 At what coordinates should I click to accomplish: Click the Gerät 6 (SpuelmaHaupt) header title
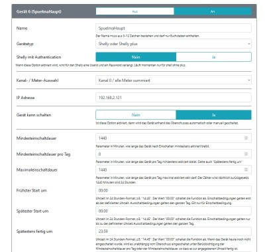point(39,11)
